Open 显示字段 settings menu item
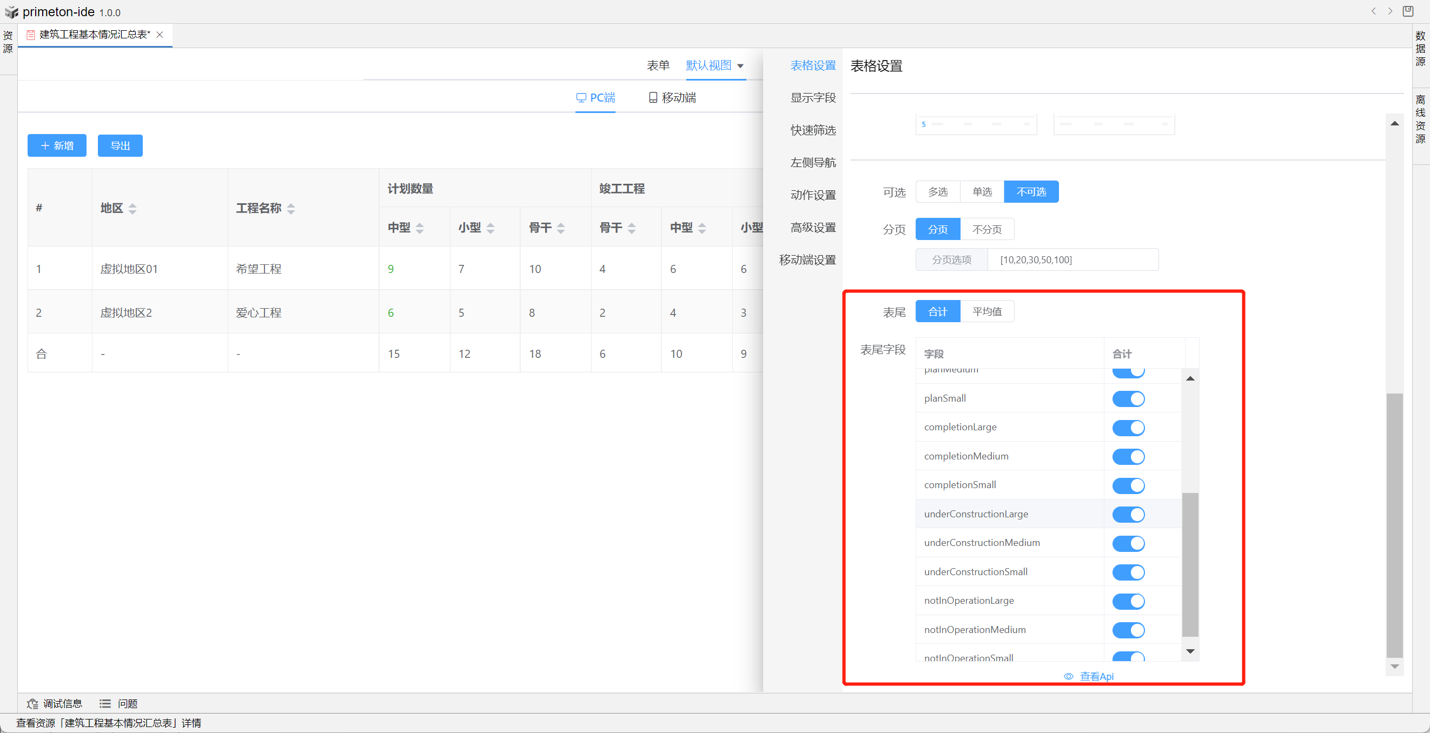Screen dimensions: 1430x733 813,98
